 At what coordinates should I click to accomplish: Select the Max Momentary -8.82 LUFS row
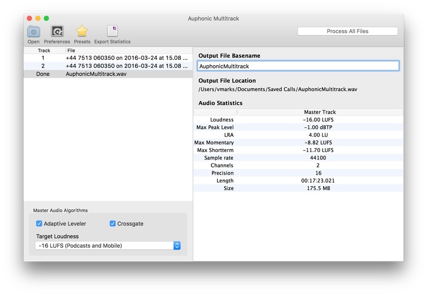click(298, 142)
